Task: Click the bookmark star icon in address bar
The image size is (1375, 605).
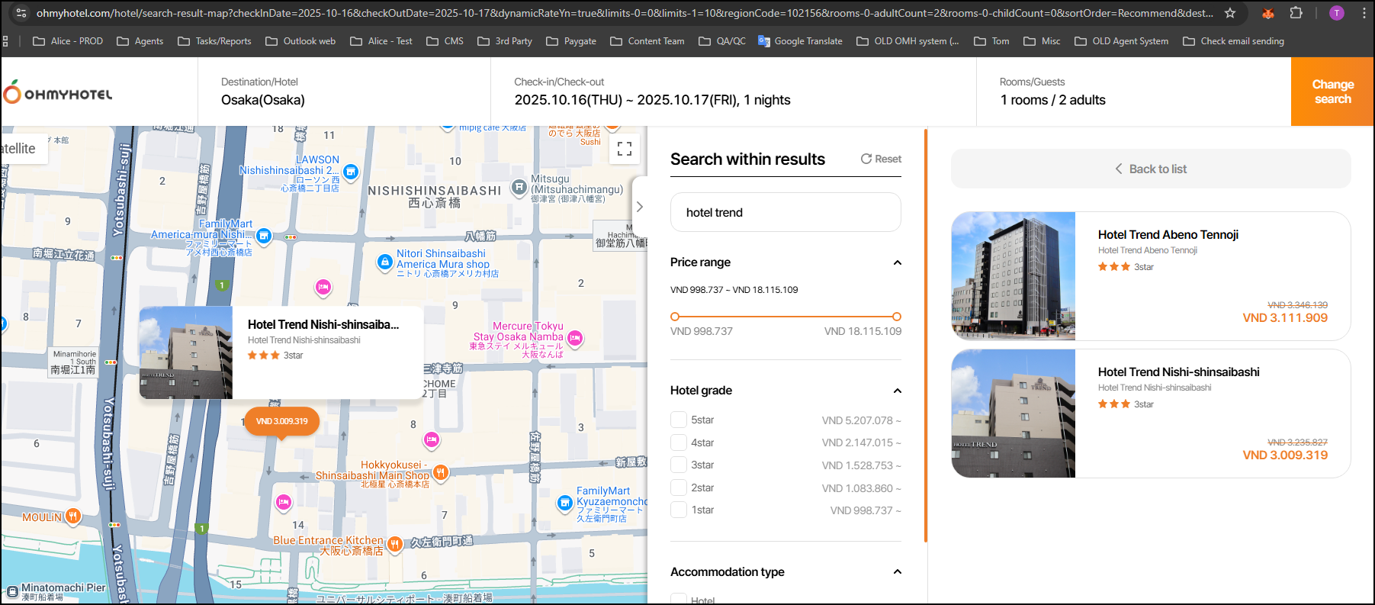Action: tap(1229, 13)
